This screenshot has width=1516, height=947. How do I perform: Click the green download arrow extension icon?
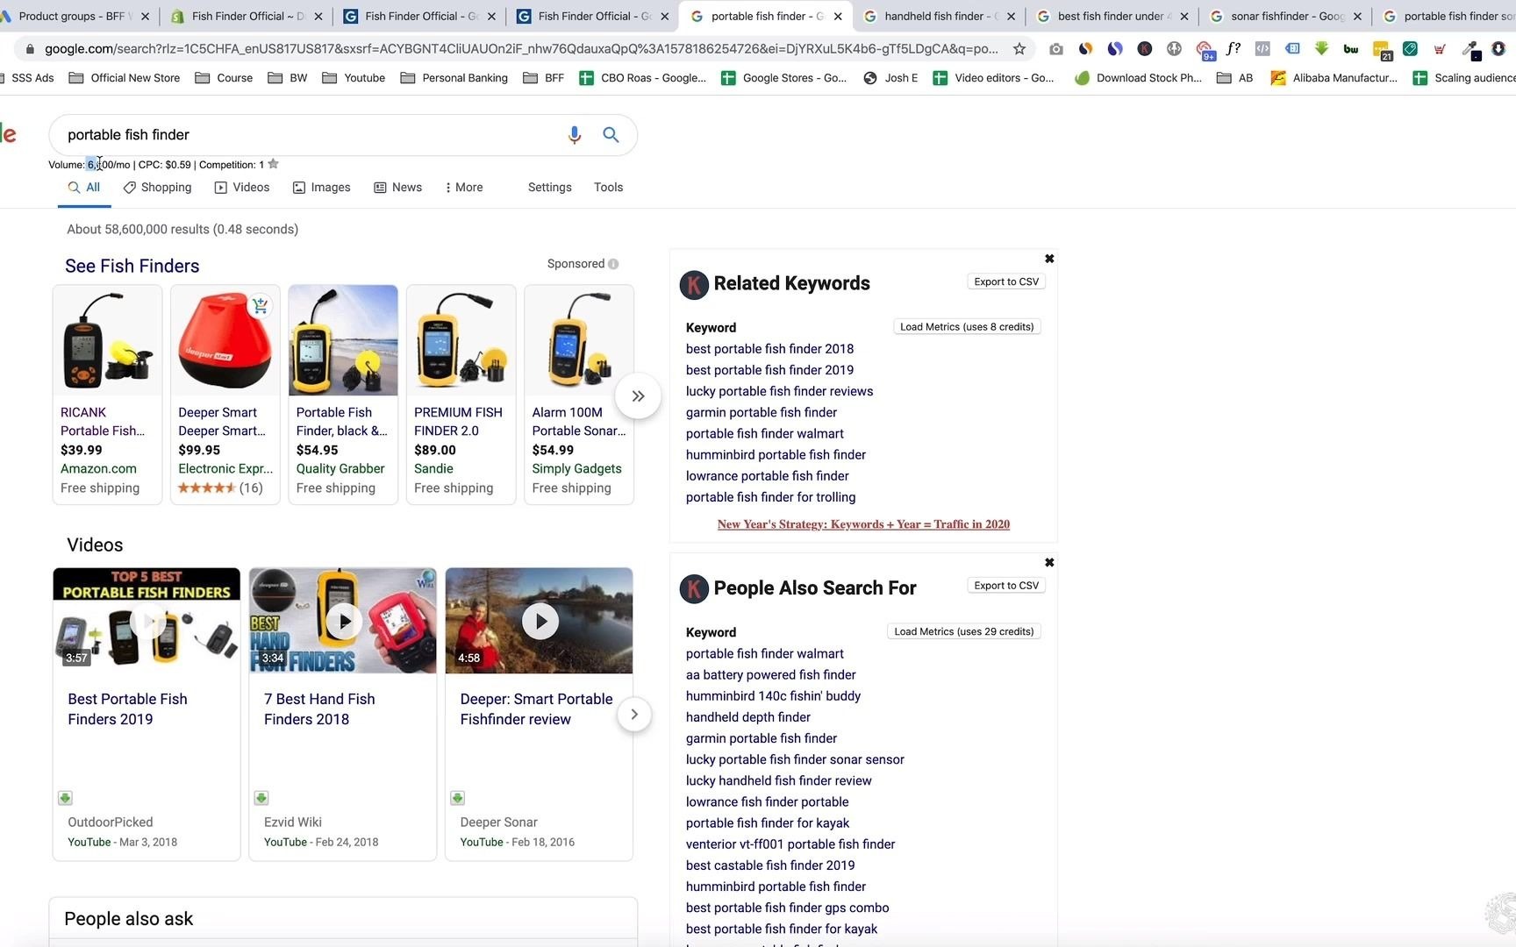click(x=1321, y=49)
